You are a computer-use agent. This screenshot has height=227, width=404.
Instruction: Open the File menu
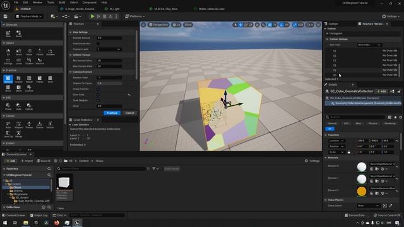coord(16,3)
